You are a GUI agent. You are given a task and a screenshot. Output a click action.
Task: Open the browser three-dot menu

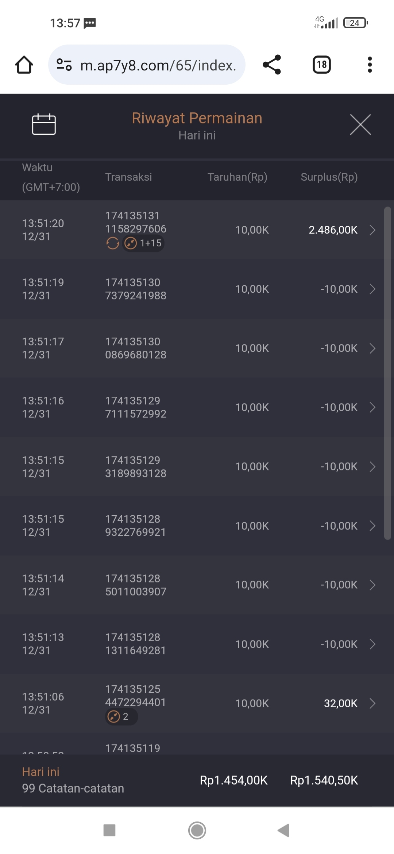pos(370,65)
